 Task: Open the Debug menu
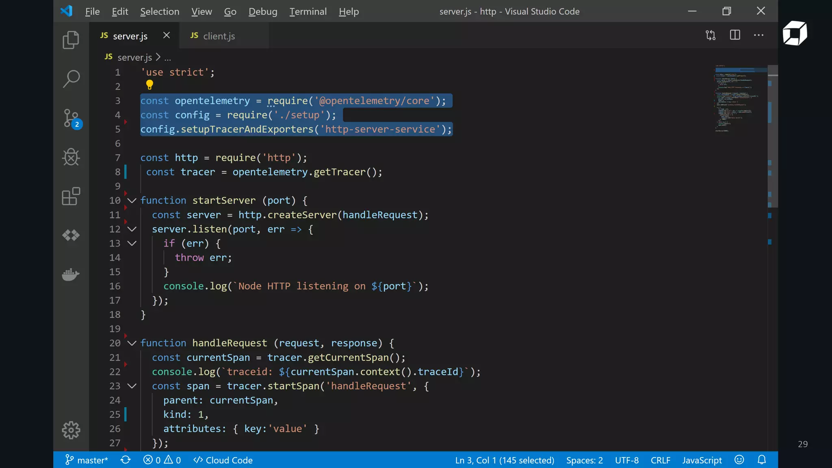point(263,11)
